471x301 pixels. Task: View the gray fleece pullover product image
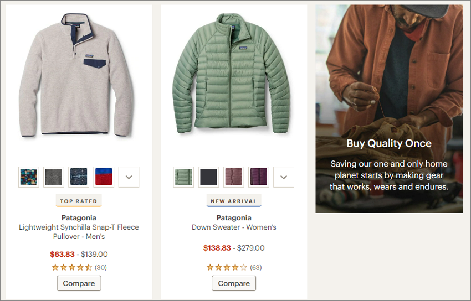coord(76,75)
